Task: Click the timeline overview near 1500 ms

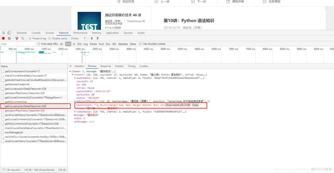Action: coord(46,49)
